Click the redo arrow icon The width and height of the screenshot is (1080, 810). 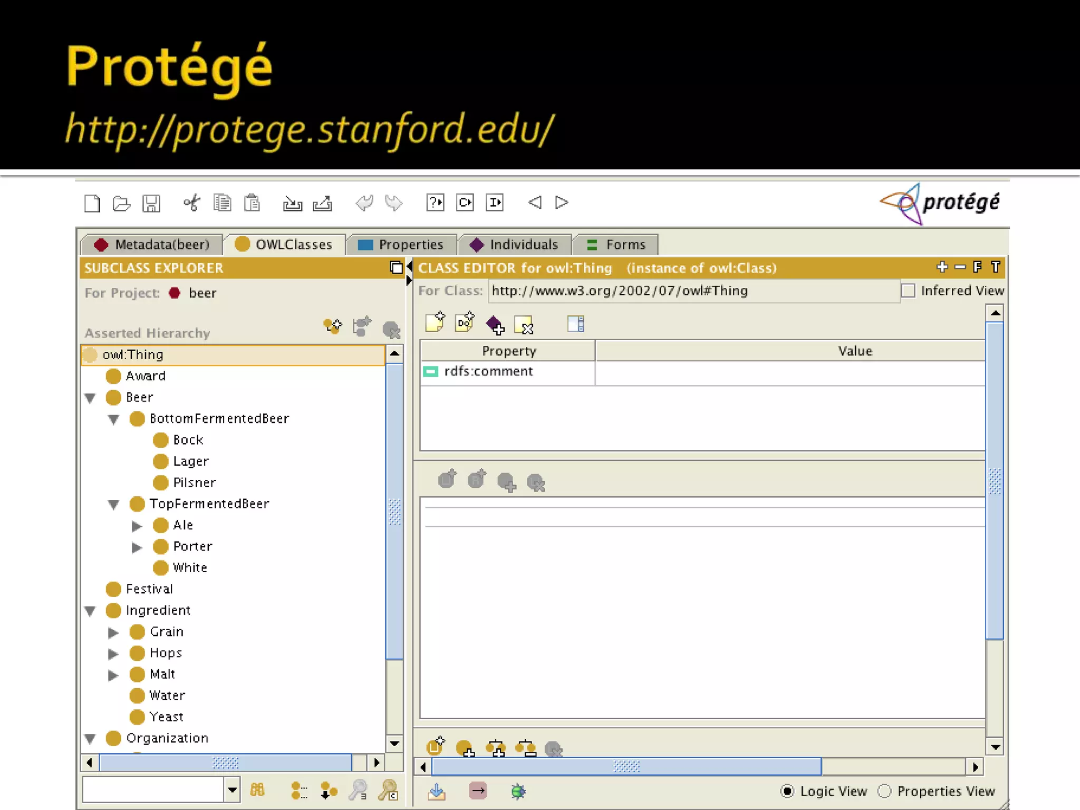pyautogui.click(x=393, y=202)
